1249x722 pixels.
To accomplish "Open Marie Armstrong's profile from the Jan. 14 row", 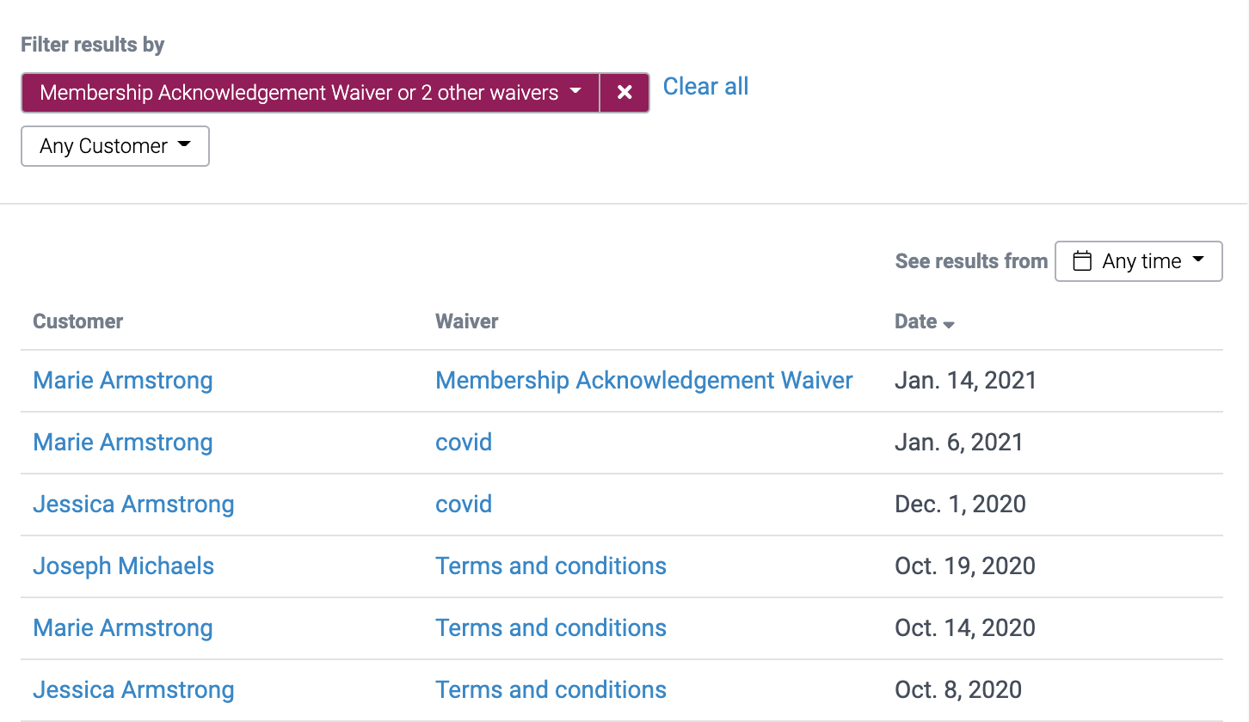I will pos(122,380).
